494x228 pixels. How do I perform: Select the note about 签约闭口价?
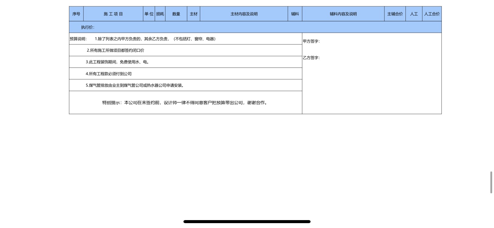(116, 50)
